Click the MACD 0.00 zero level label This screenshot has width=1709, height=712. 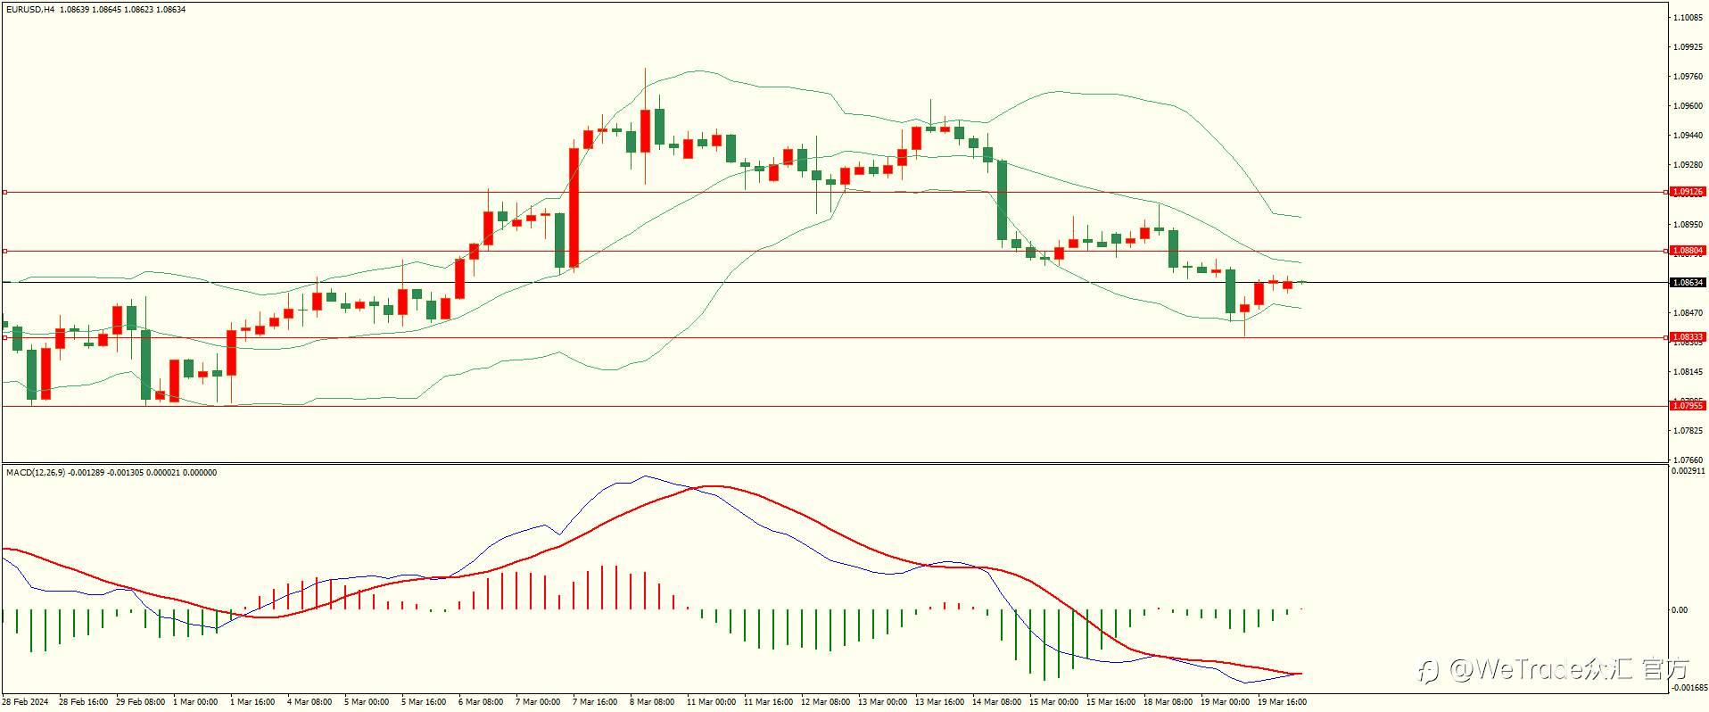[x=1680, y=610]
